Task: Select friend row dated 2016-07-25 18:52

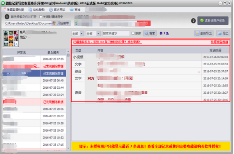Action: [34, 138]
